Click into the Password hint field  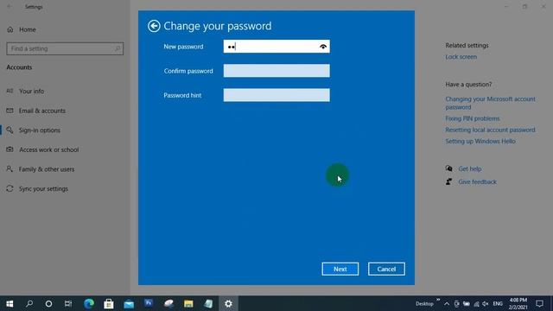(x=276, y=95)
